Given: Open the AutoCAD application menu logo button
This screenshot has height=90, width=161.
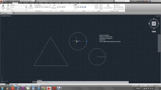Looking at the screenshot, I should pyautogui.click(x=2, y=1).
